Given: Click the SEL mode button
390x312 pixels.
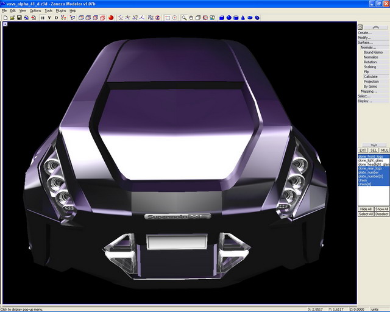Looking at the screenshot, I should [x=374, y=150].
